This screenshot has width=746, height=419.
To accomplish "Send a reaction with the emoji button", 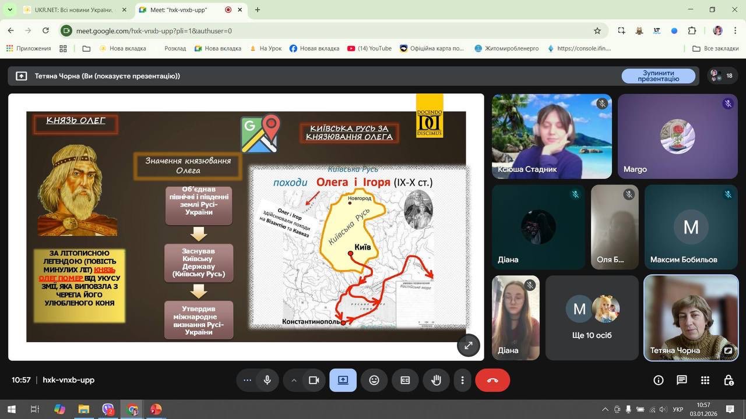I will (x=374, y=380).
